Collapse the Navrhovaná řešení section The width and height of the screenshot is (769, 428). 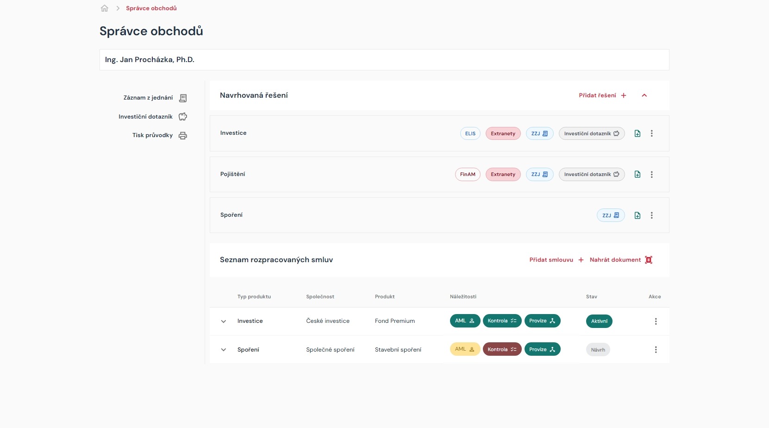point(644,95)
